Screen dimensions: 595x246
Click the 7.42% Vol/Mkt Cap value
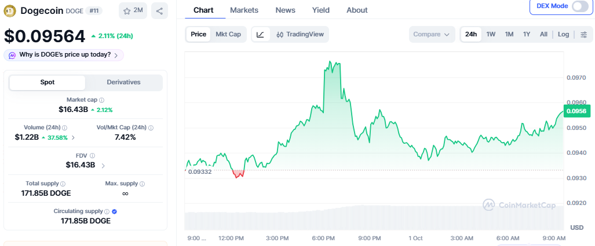[x=125, y=137]
